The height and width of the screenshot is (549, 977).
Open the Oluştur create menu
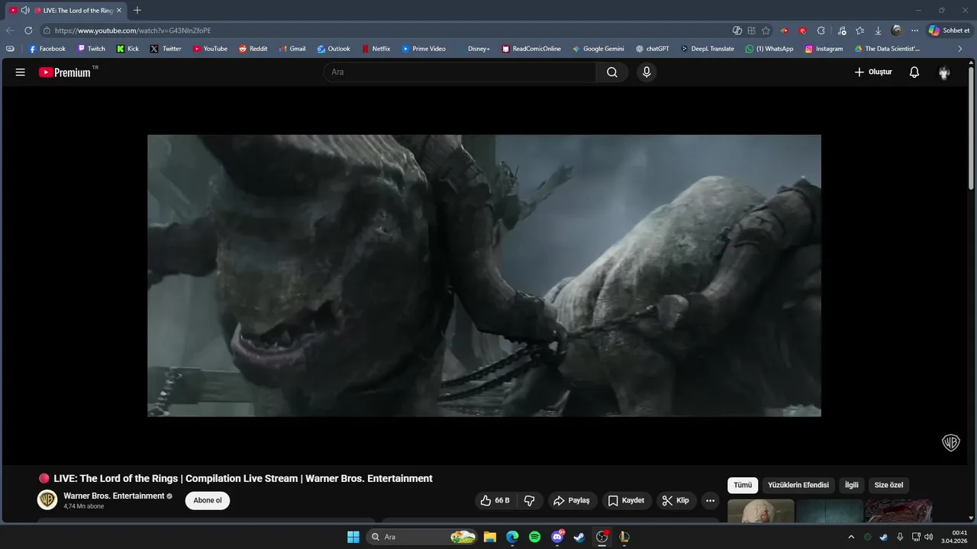tap(872, 72)
